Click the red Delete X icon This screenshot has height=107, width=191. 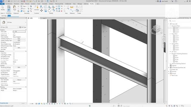click(x=61, y=11)
